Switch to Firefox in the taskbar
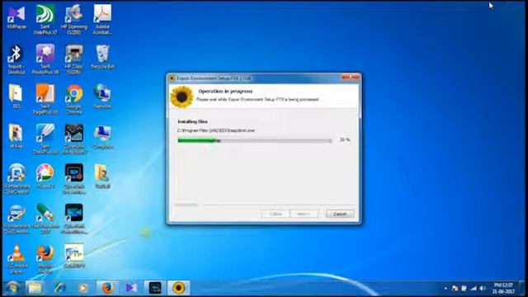The width and height of the screenshot is (528, 297). pos(107,288)
